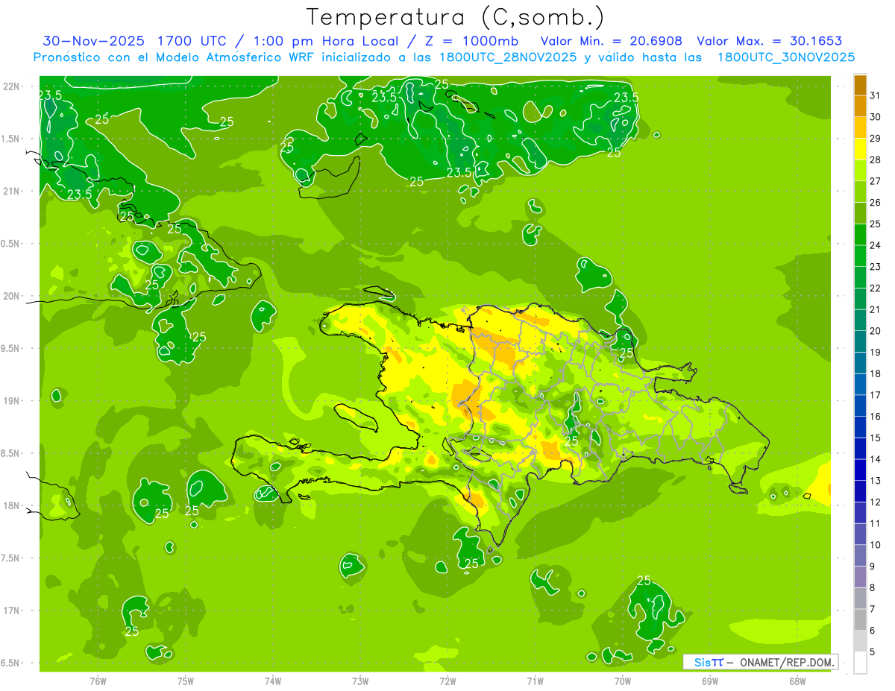Screen dimensions: 895x691
Task: Click the '74W' longitude label
Action: pos(273,681)
